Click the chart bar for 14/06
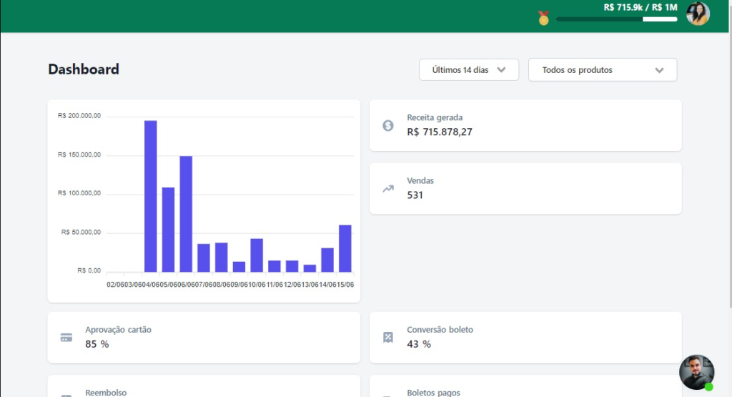The width and height of the screenshot is (732, 397). click(x=327, y=260)
